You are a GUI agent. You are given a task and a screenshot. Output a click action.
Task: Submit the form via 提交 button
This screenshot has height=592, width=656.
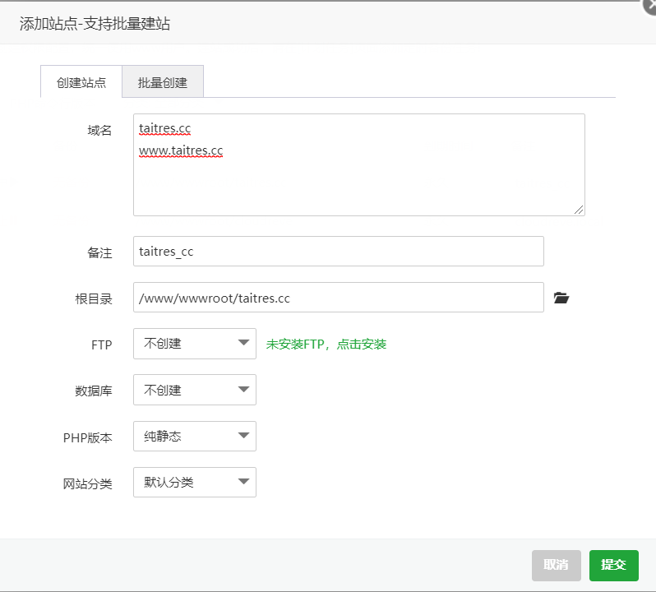(614, 565)
